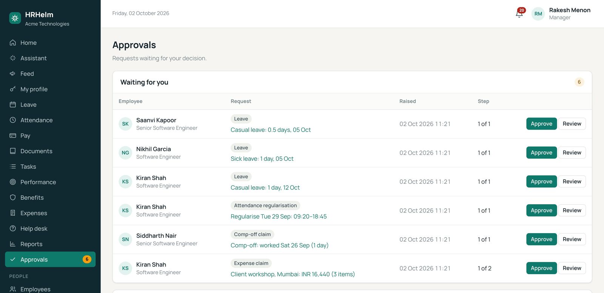Click the Attendance clock icon

point(13,120)
